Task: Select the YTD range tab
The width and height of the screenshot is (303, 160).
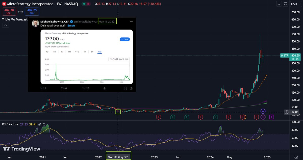Action: click(x=77, y=52)
